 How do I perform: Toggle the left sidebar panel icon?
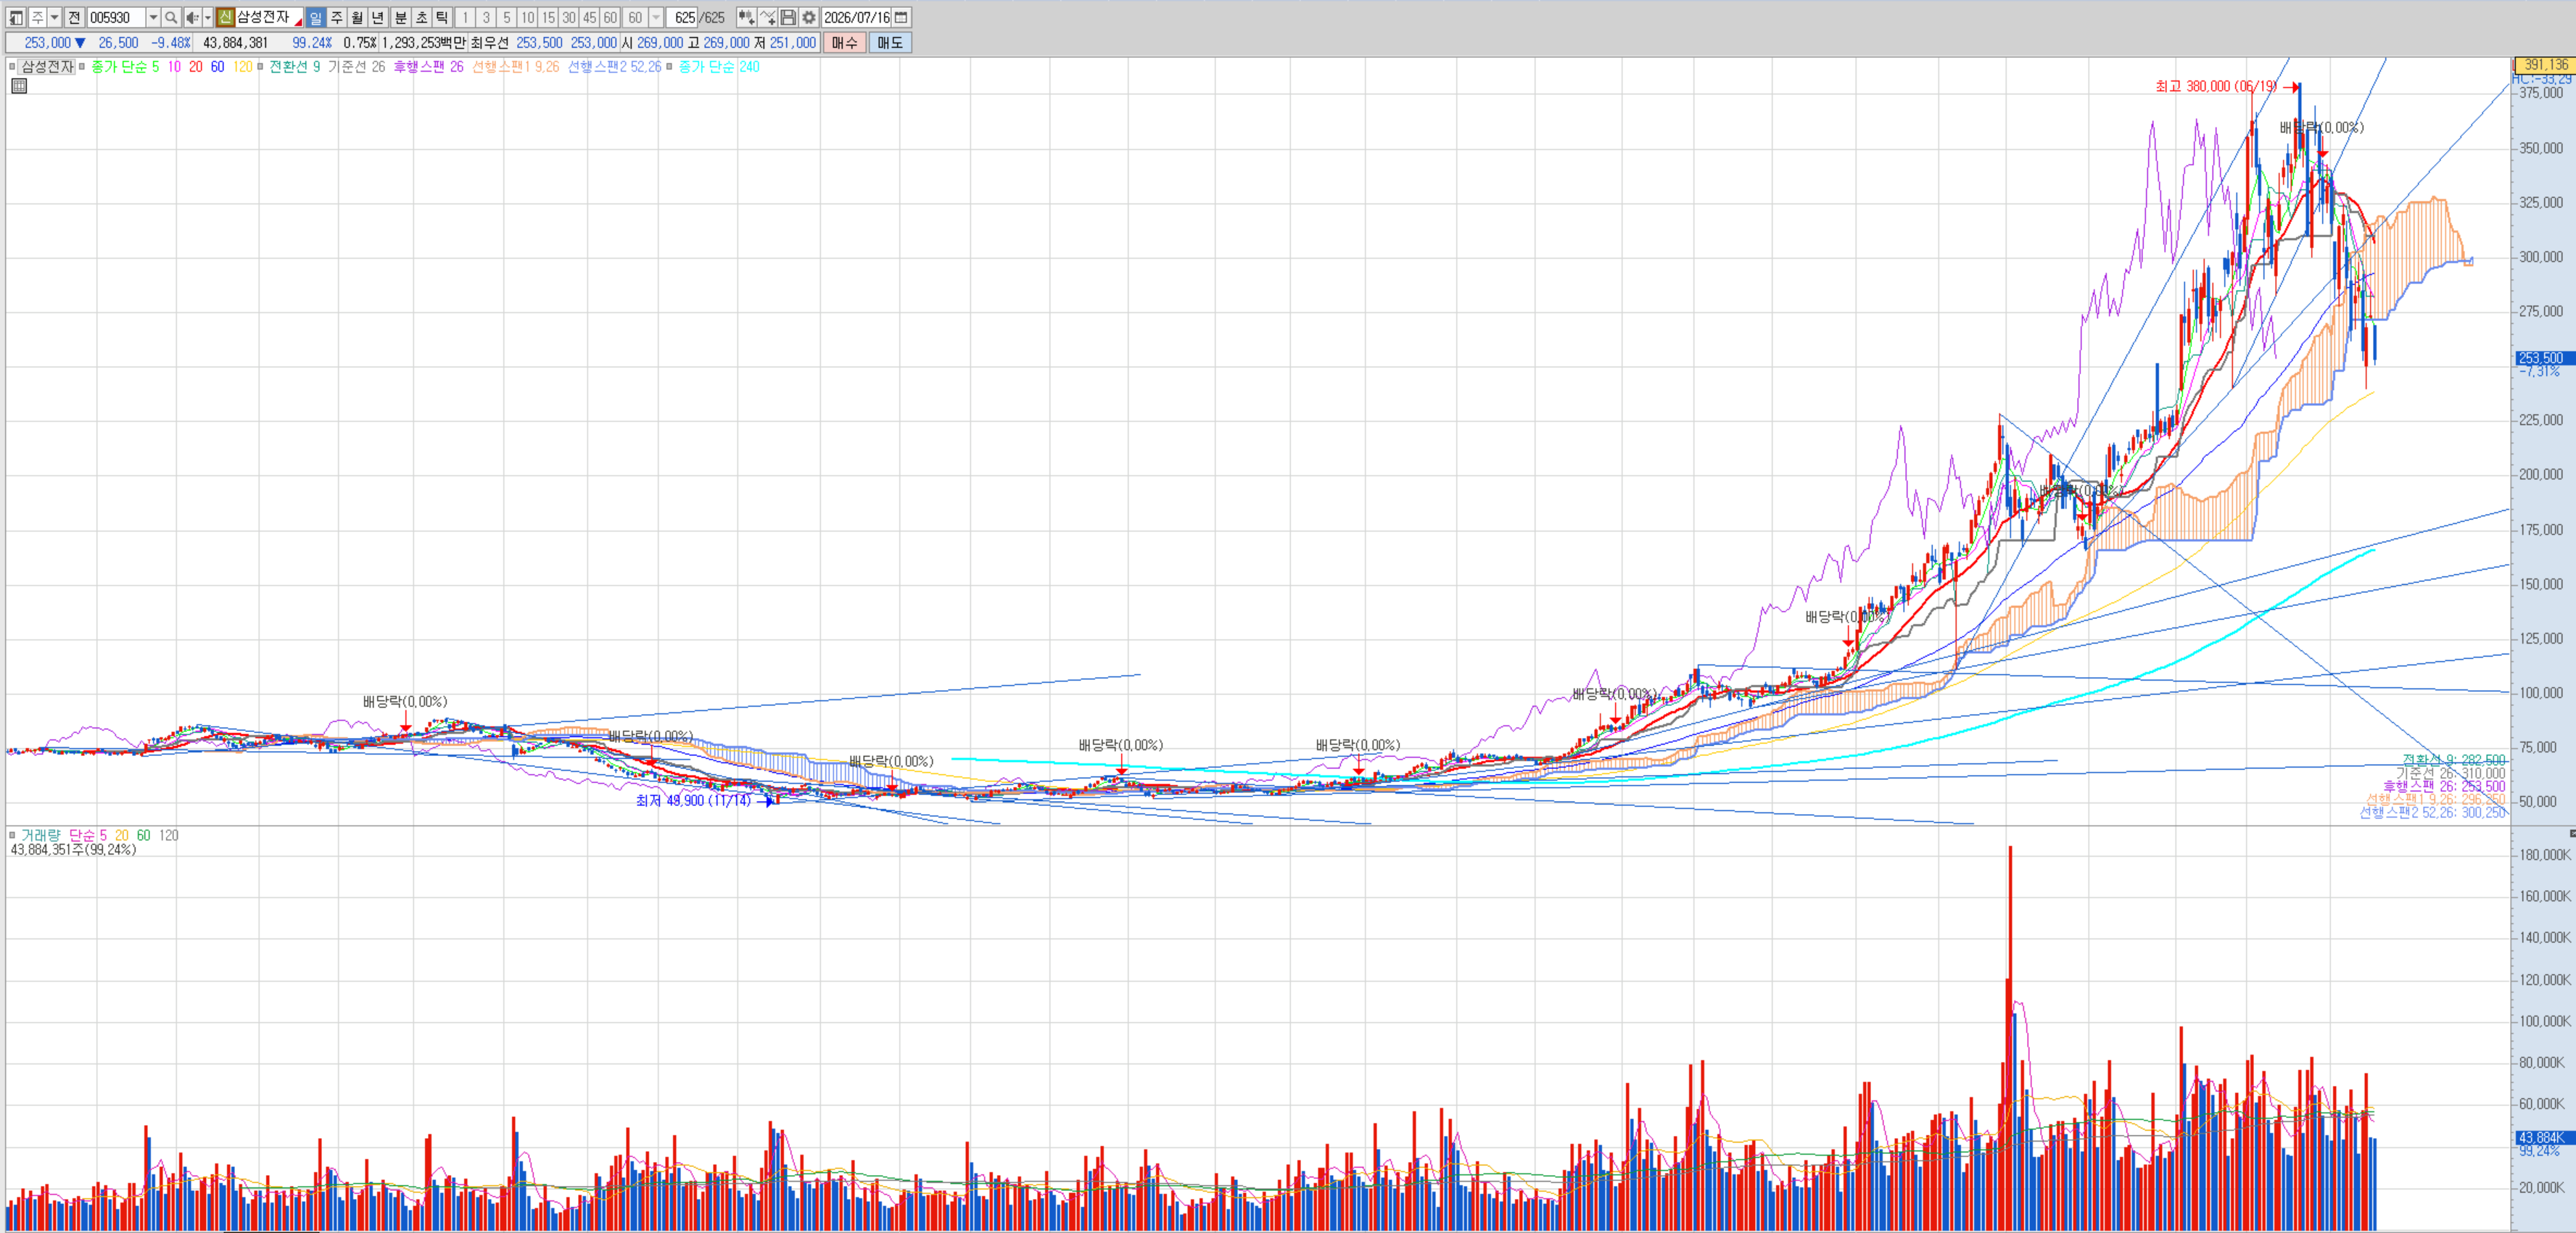pyautogui.click(x=16, y=18)
